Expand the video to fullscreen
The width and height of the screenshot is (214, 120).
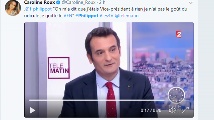point(185,110)
